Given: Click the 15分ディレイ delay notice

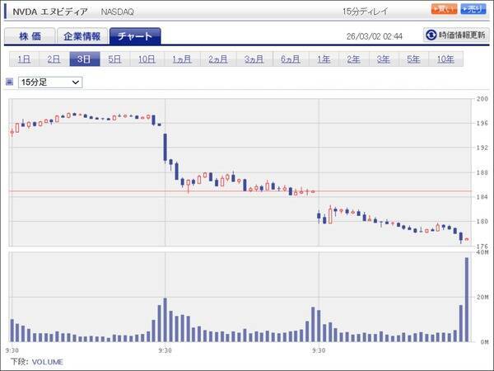Looking at the screenshot, I should pos(365,12).
